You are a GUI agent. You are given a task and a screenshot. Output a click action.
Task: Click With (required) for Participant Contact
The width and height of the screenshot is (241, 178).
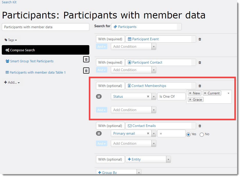click(x=110, y=63)
